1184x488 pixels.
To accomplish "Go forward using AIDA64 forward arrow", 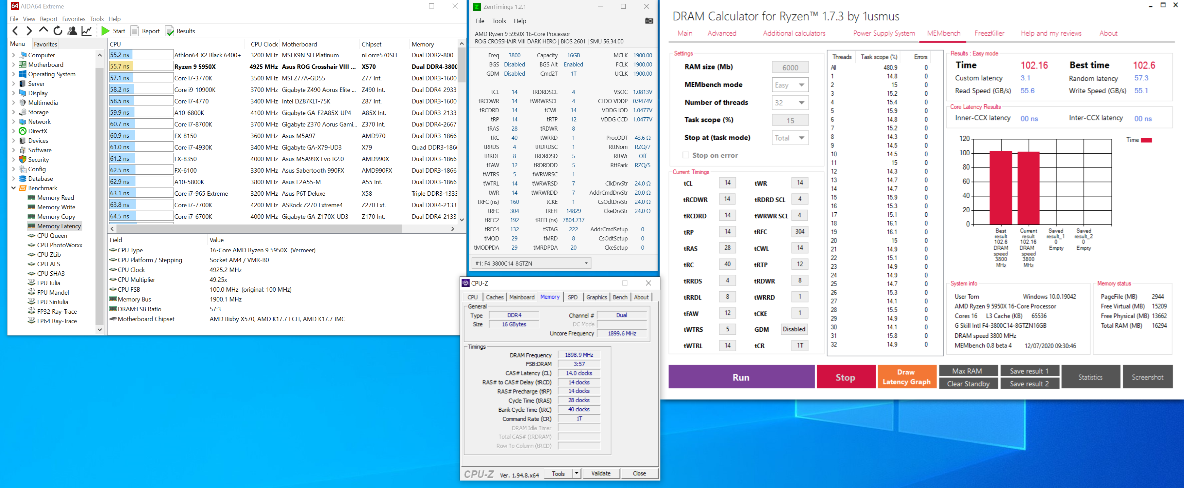I will (29, 31).
